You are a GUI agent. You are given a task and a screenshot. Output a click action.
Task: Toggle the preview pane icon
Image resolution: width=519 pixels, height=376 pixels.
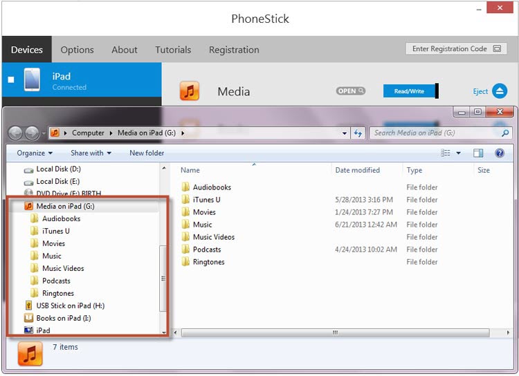coord(478,153)
